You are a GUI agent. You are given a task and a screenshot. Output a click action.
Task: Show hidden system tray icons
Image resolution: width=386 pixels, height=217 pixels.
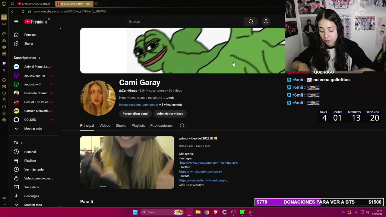(x=343, y=212)
